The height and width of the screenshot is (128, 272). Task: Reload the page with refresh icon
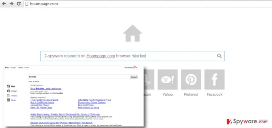tap(19, 4)
